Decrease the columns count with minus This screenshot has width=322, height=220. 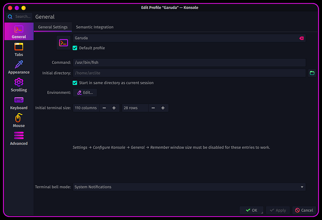point(105,108)
